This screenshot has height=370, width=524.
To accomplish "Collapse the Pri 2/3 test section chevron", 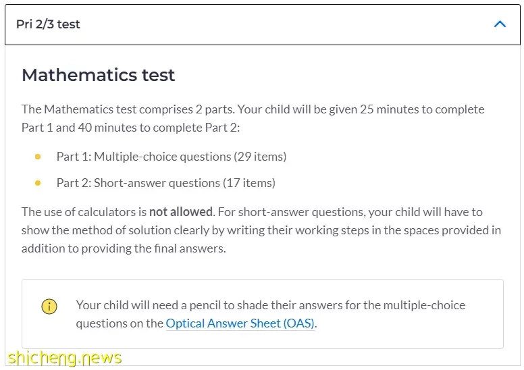I will [x=500, y=24].
